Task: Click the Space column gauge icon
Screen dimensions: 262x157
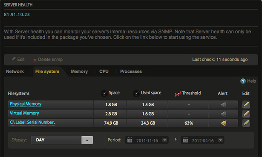Action: coord(104,93)
